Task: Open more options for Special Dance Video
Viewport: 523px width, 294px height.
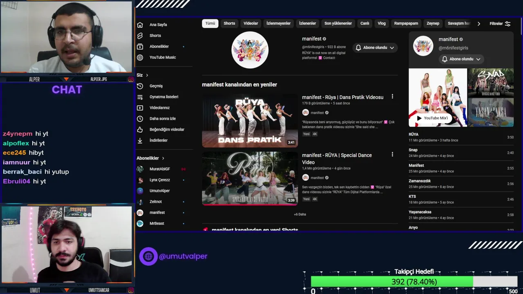Action: click(392, 155)
